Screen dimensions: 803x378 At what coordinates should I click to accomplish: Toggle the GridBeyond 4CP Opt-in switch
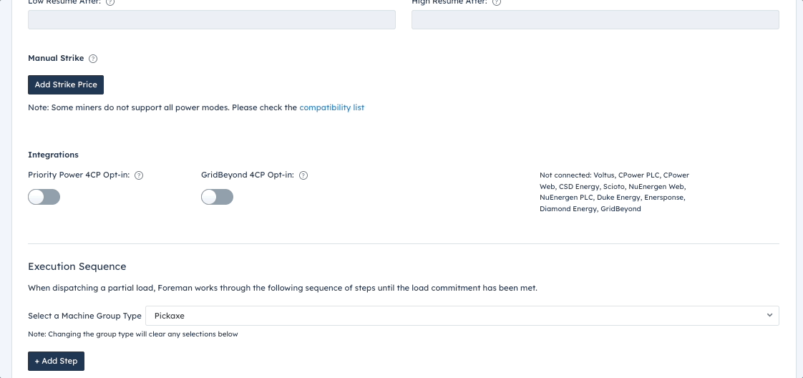click(217, 197)
